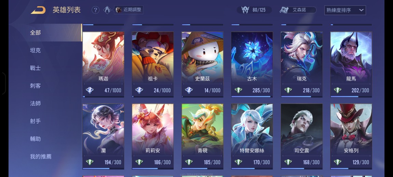This screenshot has height=177, width=393.
Task: Select the 坦克 category tab
Action: point(35,50)
